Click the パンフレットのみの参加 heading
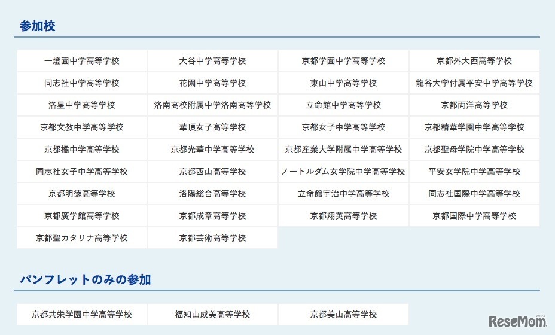The width and height of the screenshot is (555, 335). click(x=86, y=279)
